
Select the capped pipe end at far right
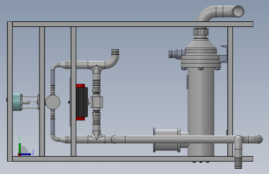tap(255, 139)
